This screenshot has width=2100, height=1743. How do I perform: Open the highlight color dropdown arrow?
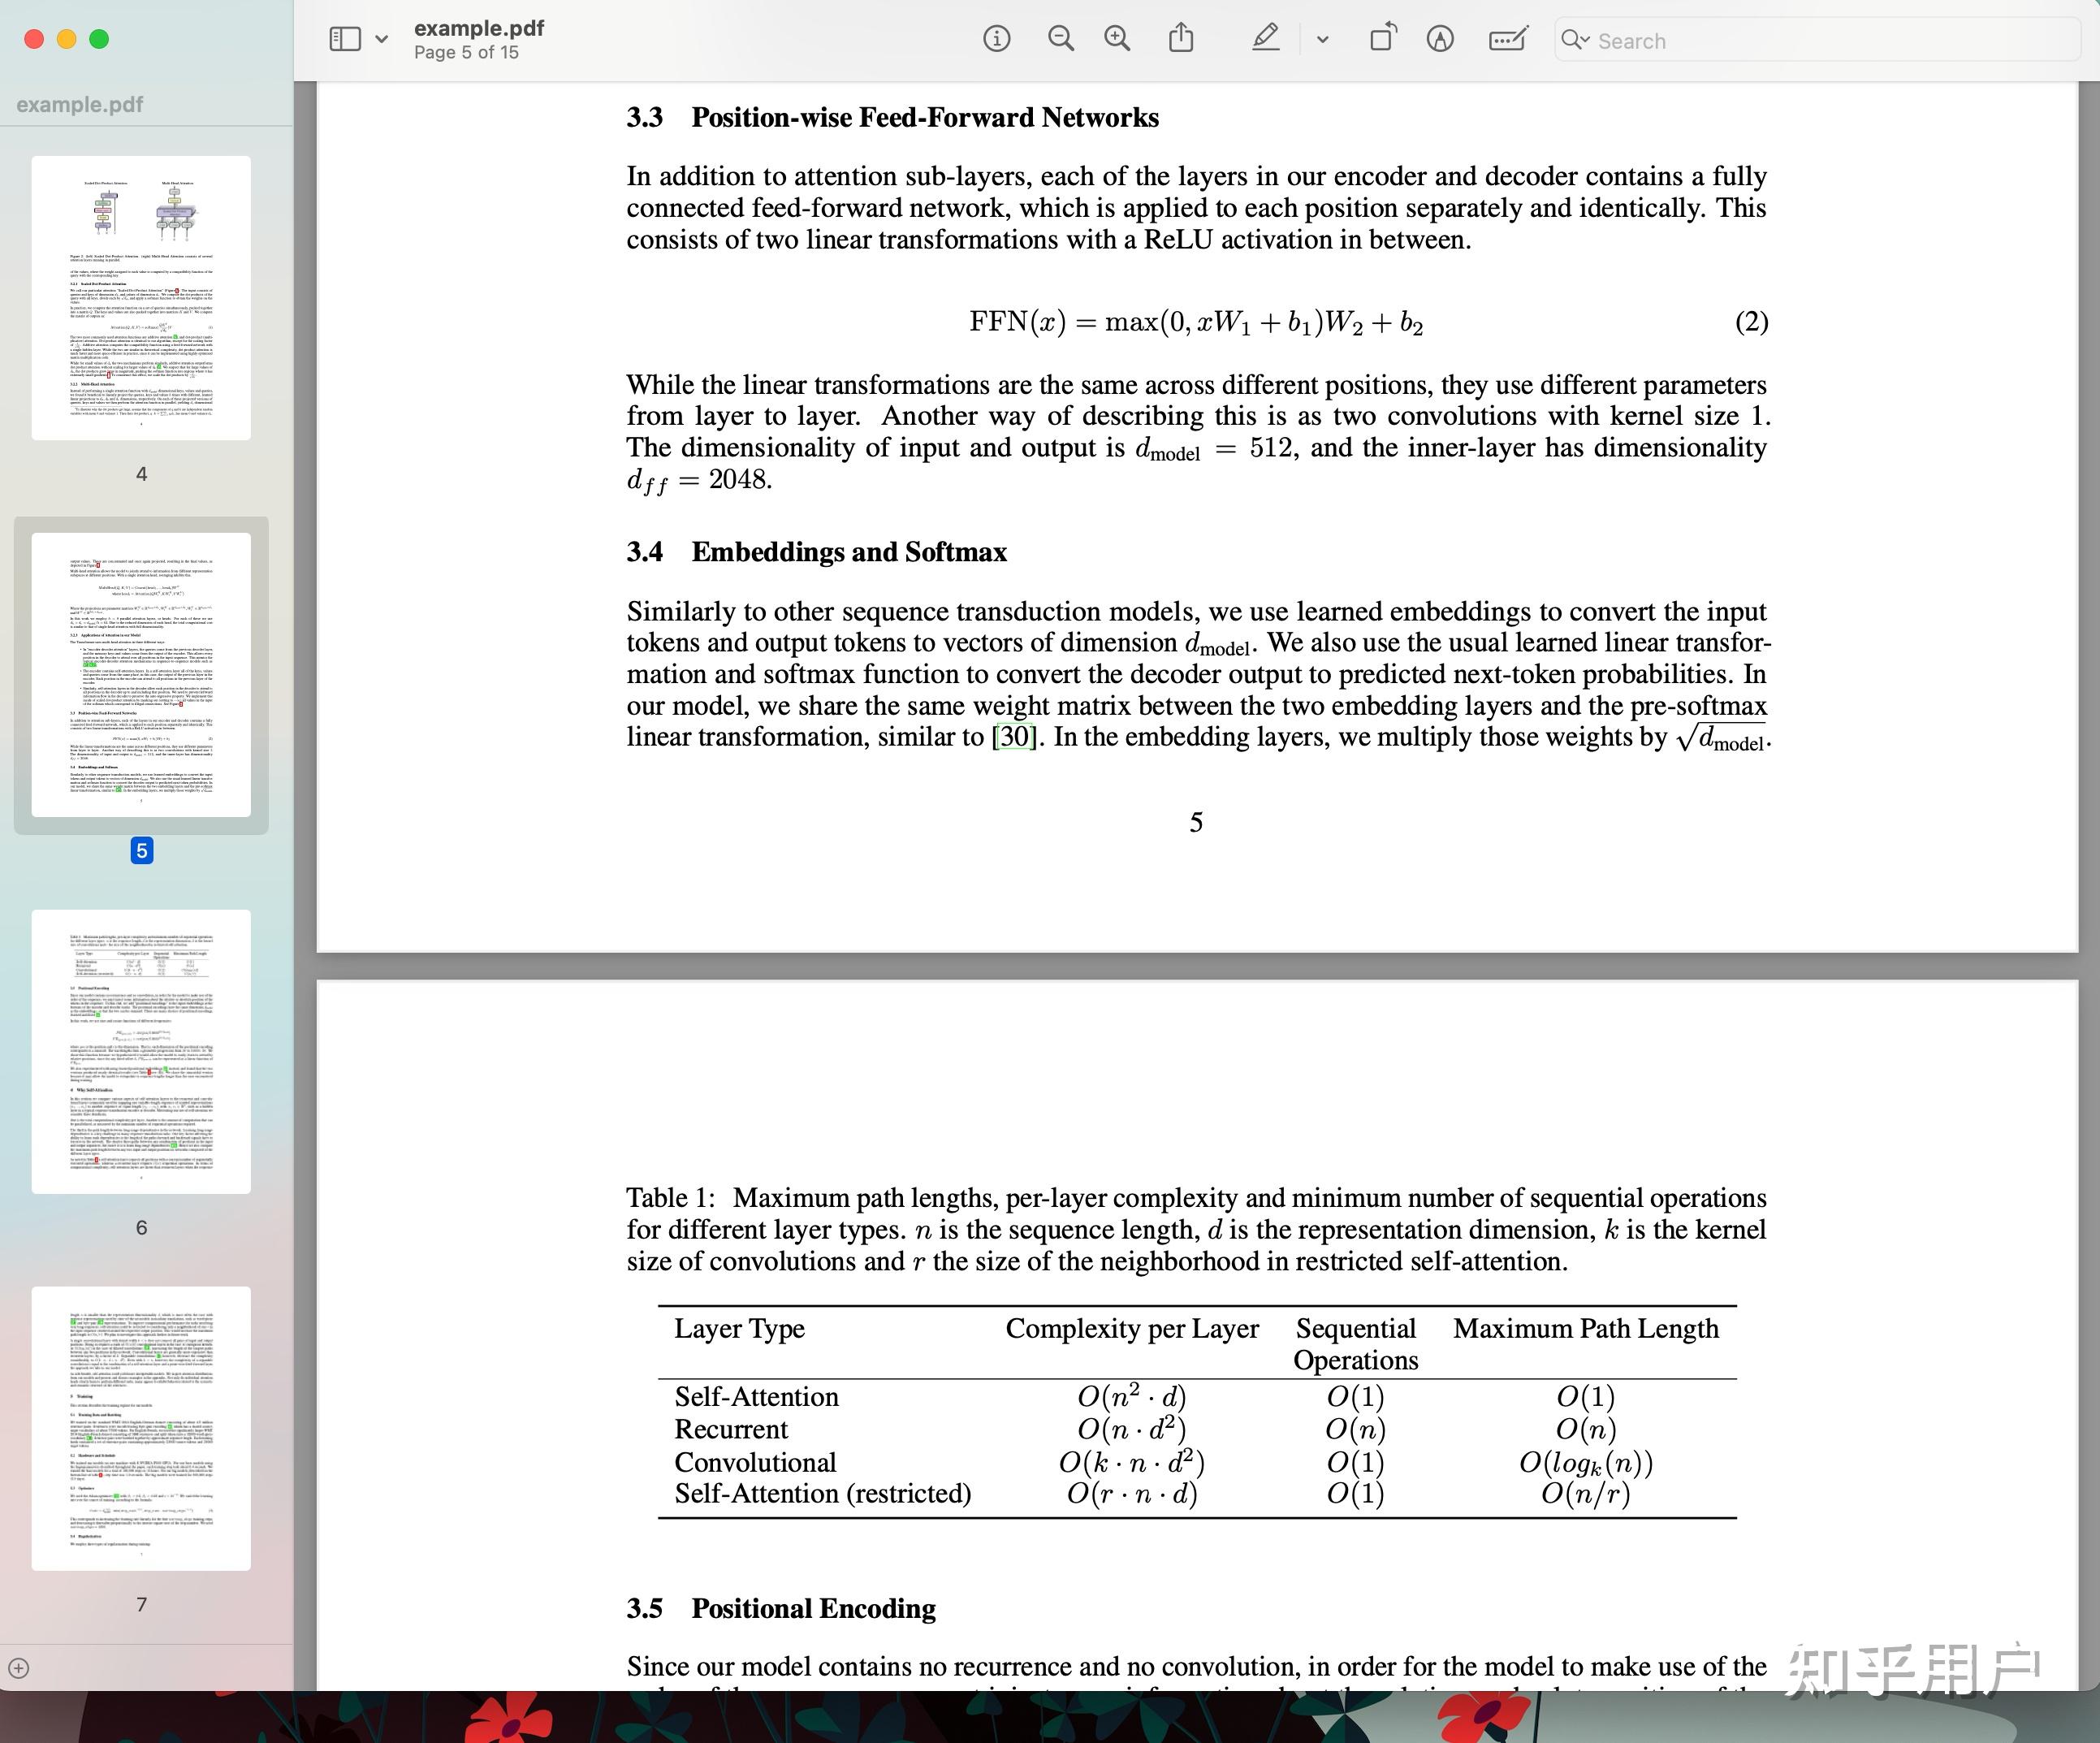tap(1322, 40)
